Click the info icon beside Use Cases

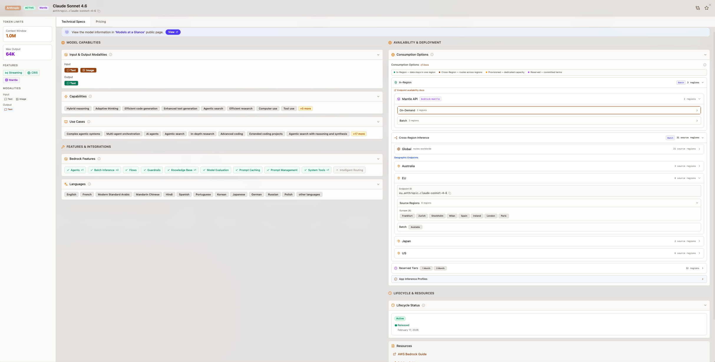[89, 122]
